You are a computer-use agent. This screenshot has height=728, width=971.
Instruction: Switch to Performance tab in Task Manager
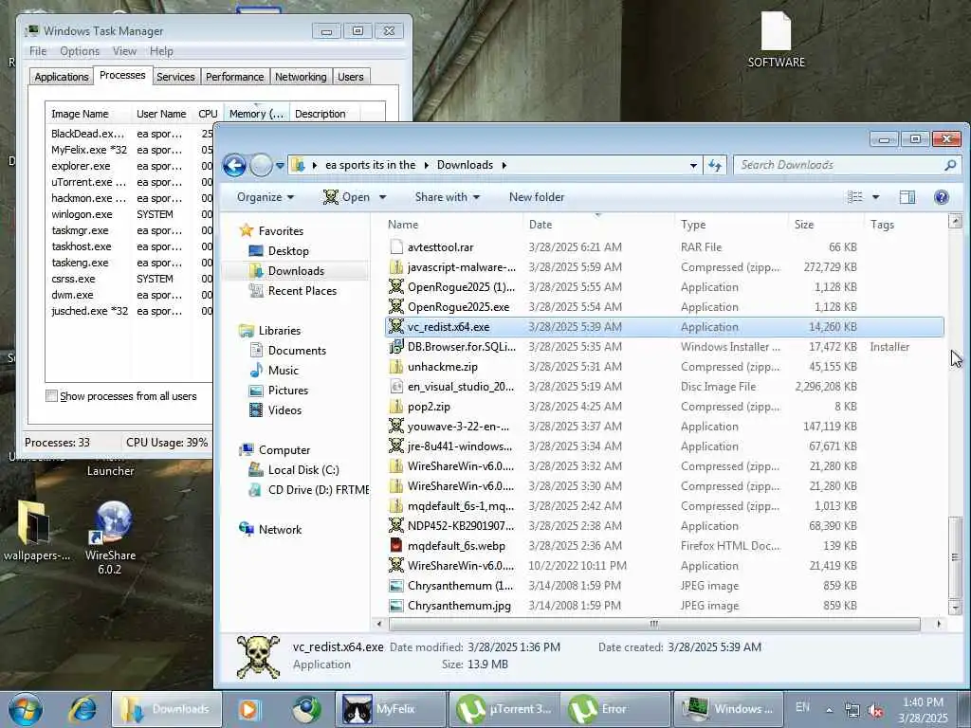coord(235,77)
